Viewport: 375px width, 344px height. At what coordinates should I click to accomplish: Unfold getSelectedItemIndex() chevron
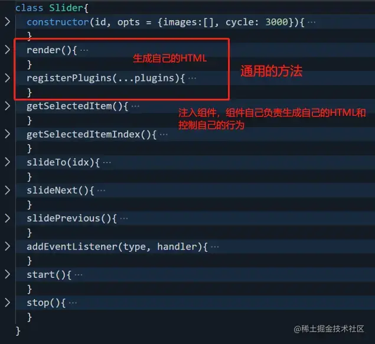(8, 134)
